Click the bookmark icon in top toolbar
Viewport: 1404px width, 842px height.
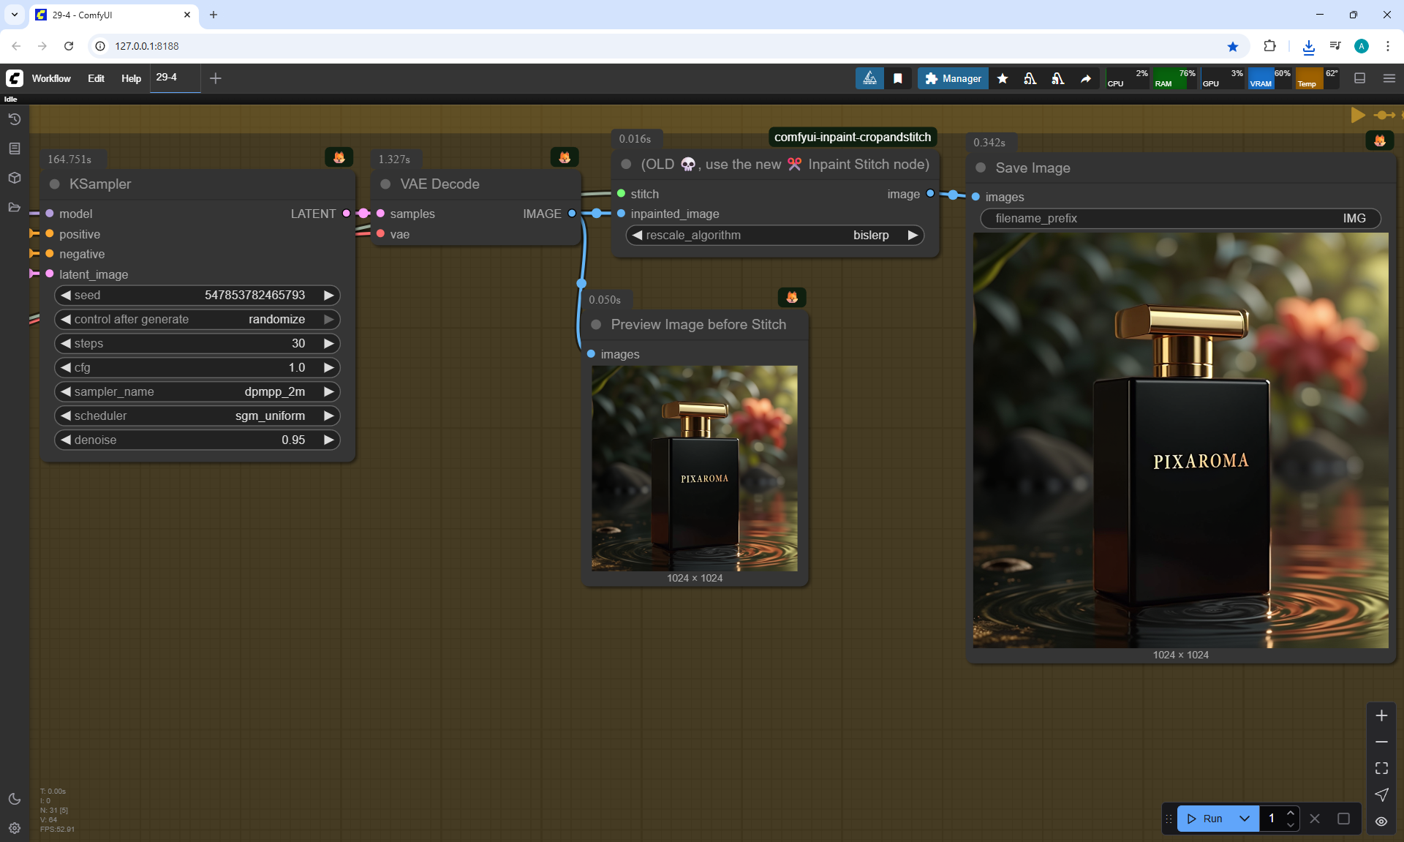pyautogui.click(x=898, y=78)
